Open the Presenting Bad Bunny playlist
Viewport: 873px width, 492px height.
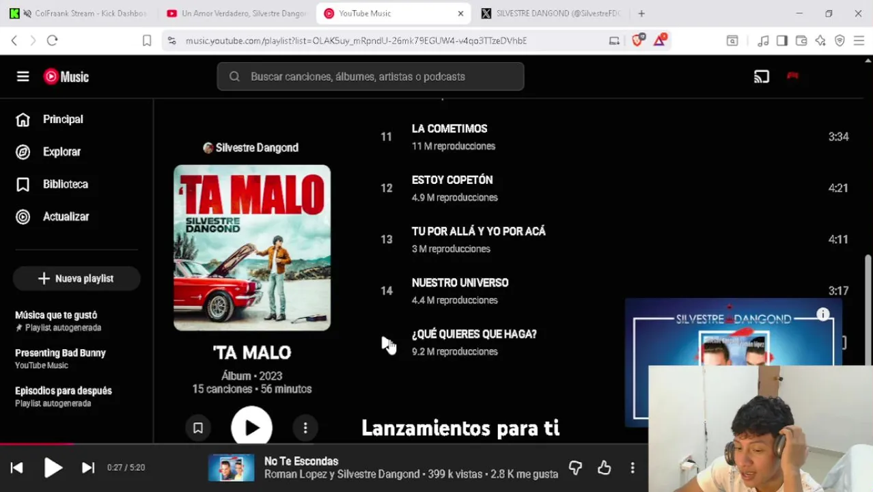pyautogui.click(x=60, y=359)
